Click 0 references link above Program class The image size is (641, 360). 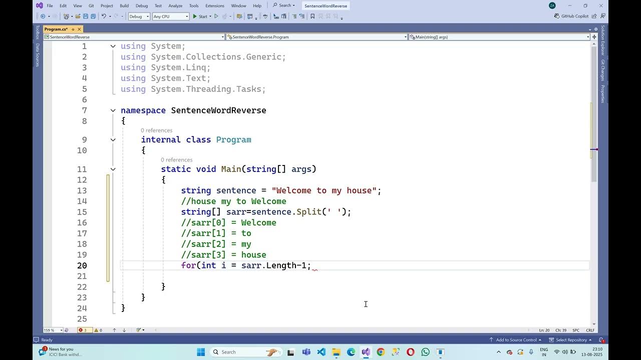pos(156,130)
